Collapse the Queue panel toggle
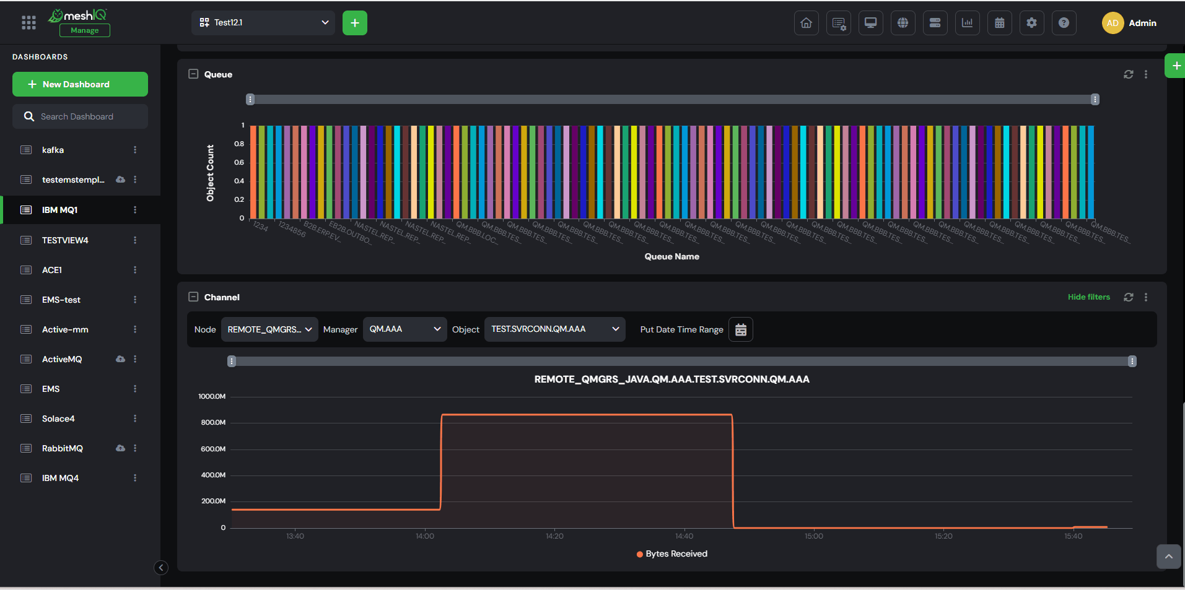1185x590 pixels. pos(193,74)
